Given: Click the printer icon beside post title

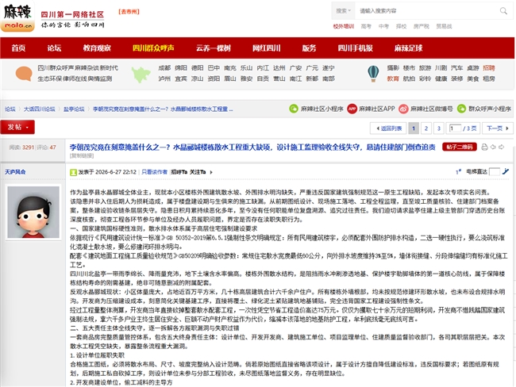Looking at the screenshot, I should 484,147.
